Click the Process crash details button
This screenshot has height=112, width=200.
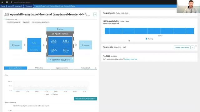pos(182,47)
